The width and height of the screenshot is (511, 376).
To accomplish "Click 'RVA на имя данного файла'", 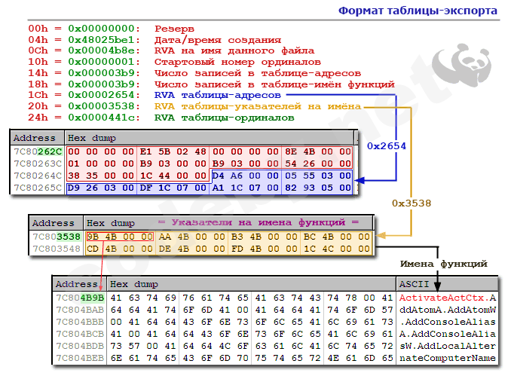I will click(x=234, y=50).
